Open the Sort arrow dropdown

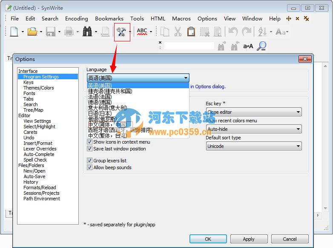[x=271, y=32]
